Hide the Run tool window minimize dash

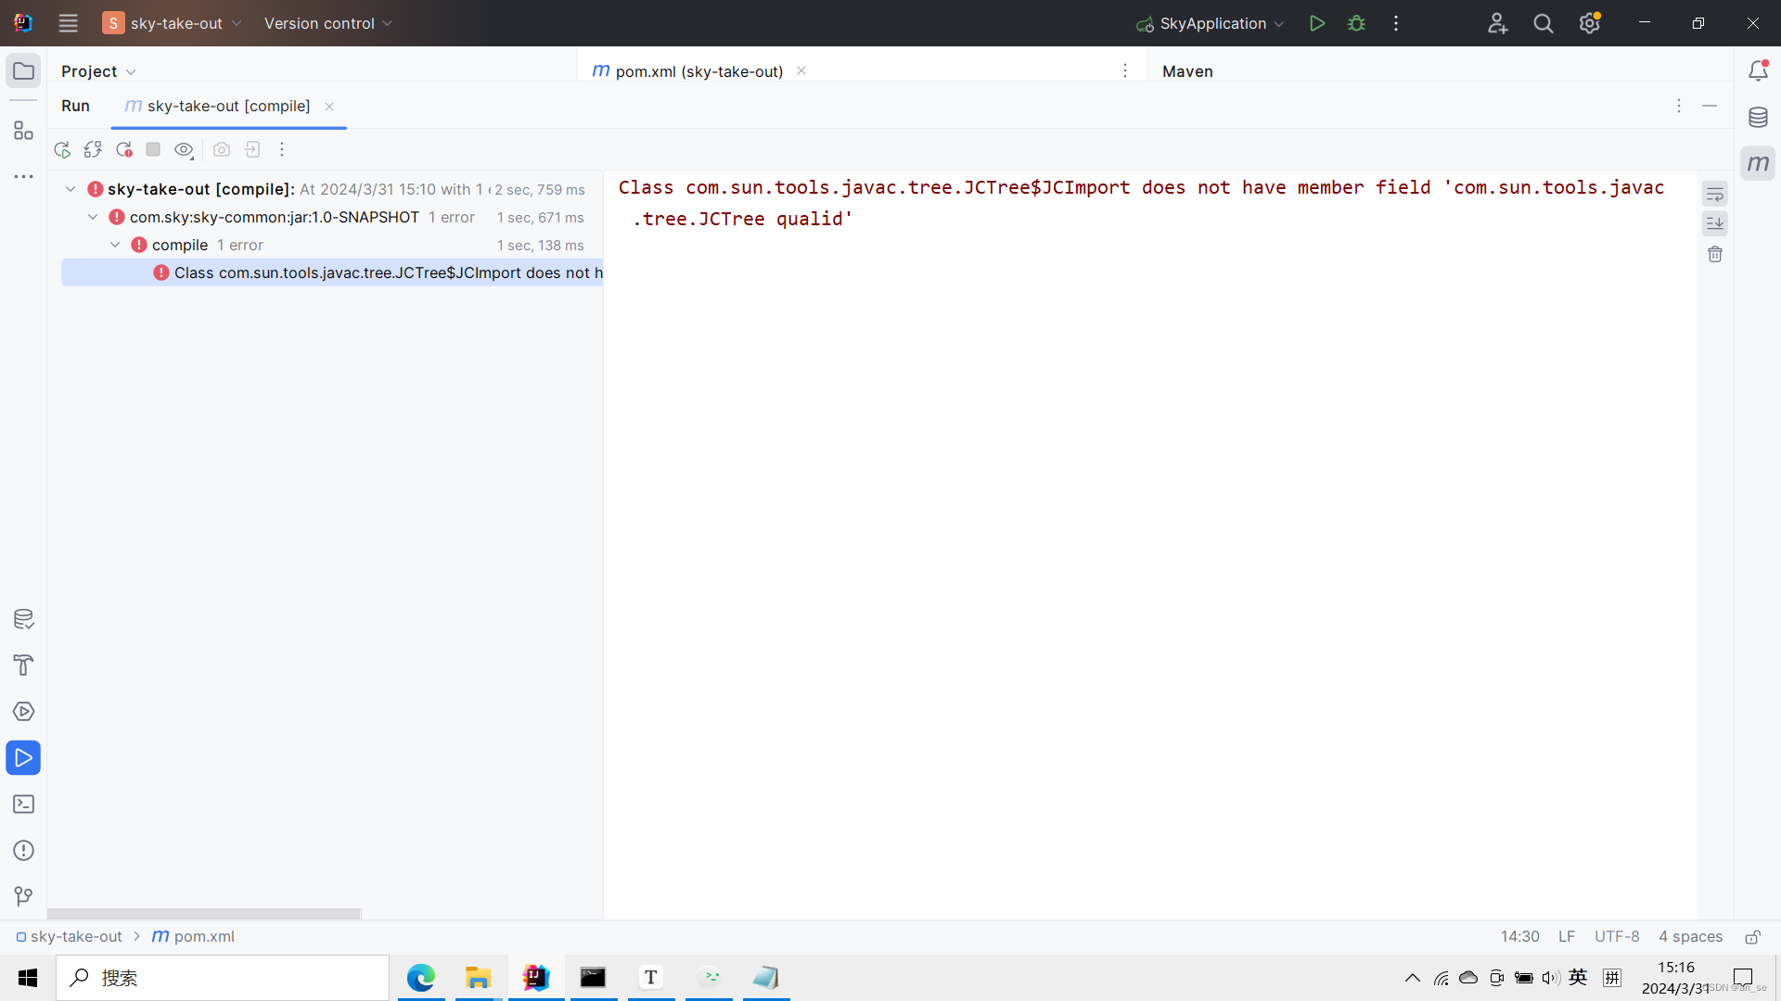coord(1710,106)
